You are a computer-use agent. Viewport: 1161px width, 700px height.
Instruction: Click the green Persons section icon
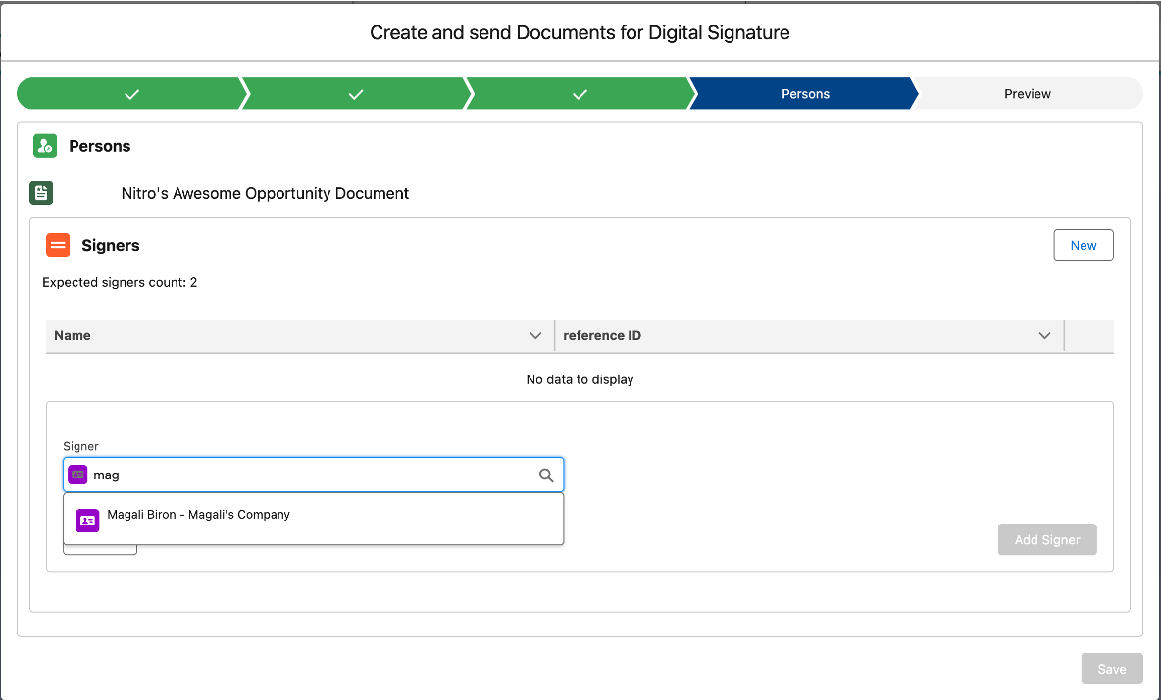[45, 146]
